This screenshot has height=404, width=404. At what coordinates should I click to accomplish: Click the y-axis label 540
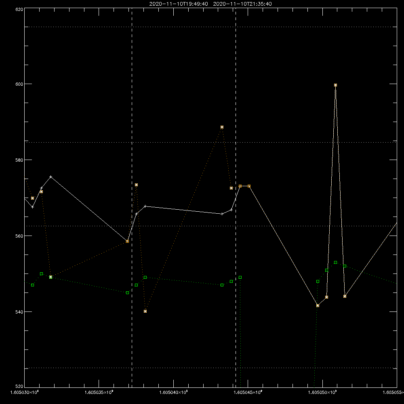point(19,312)
